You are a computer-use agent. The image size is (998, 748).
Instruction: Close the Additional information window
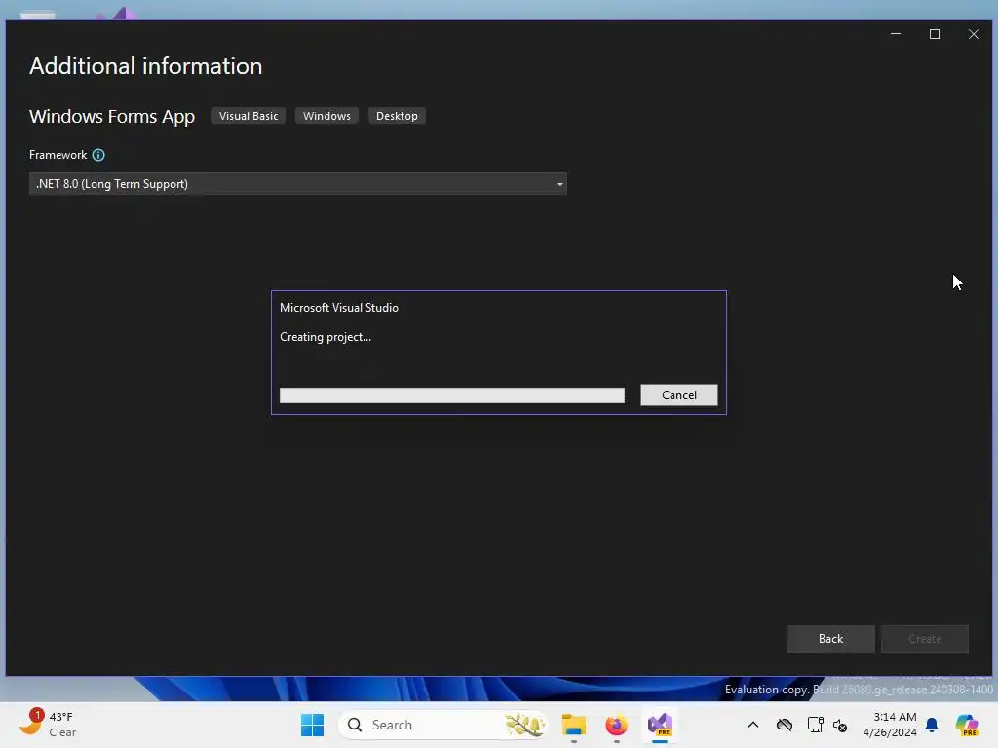(x=974, y=34)
